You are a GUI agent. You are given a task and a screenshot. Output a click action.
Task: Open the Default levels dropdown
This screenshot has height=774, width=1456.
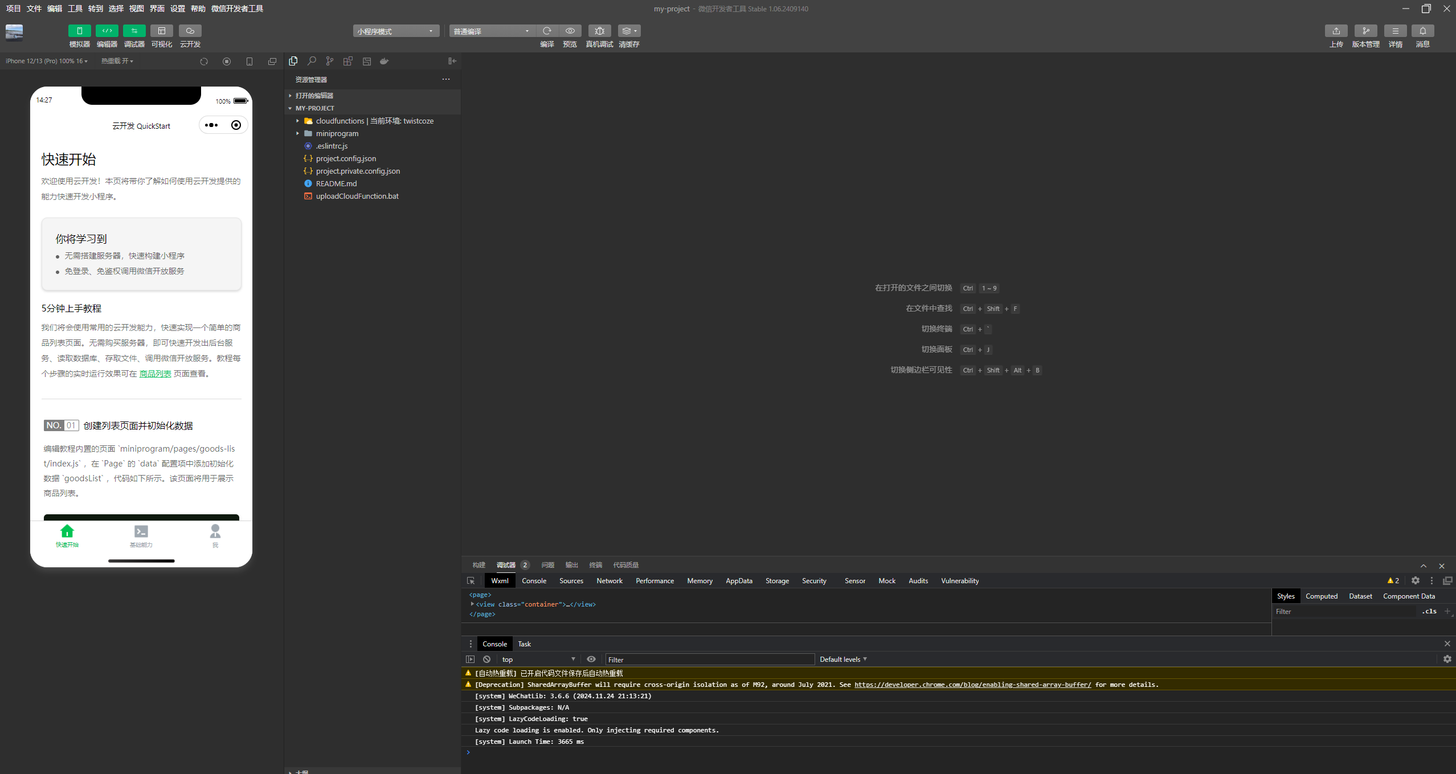(x=843, y=659)
